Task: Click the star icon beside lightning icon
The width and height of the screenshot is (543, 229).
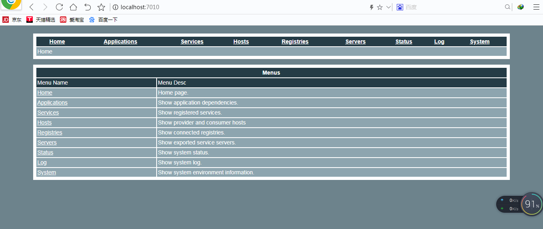Action: click(x=380, y=7)
